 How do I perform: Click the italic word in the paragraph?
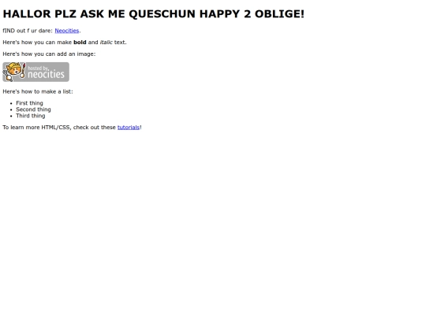pyautogui.click(x=106, y=43)
